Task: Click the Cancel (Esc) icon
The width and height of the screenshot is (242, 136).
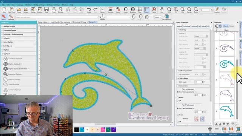Action: (x=102, y=10)
